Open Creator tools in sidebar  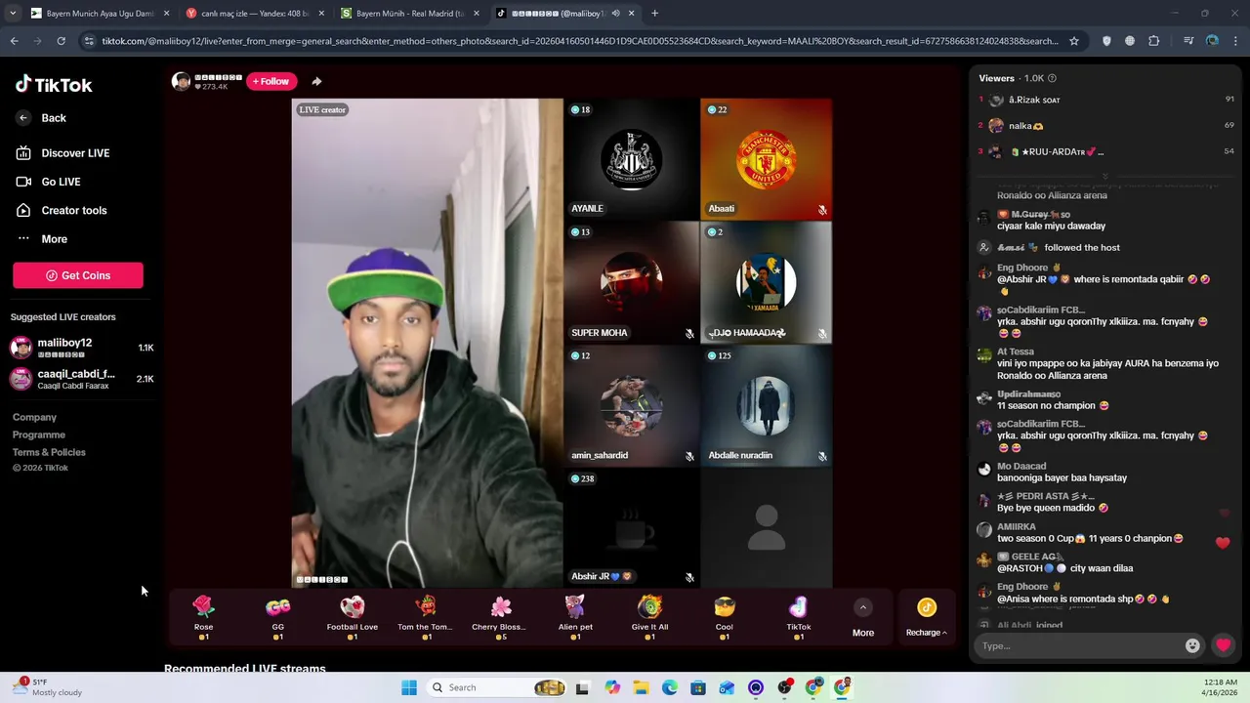pyautogui.click(x=61, y=210)
